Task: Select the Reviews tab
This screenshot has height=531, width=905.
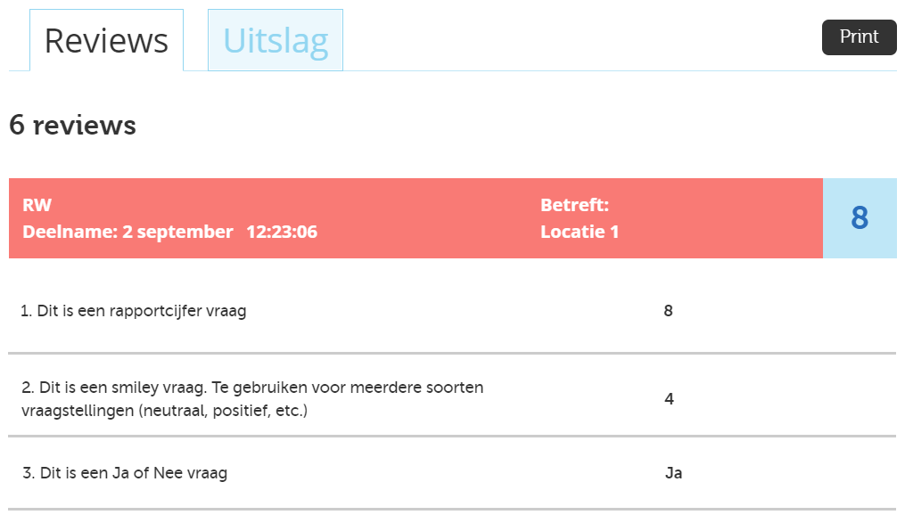Action: (x=106, y=40)
